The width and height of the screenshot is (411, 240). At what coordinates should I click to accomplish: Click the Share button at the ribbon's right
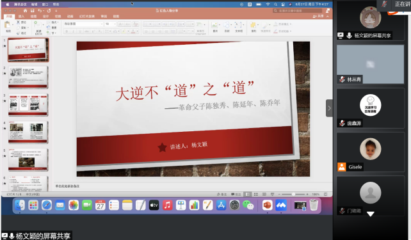(318, 16)
